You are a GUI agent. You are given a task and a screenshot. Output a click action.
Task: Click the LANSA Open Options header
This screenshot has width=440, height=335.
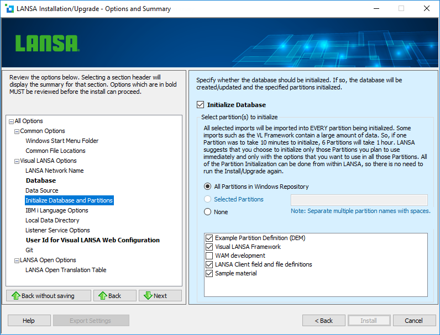(x=48, y=260)
